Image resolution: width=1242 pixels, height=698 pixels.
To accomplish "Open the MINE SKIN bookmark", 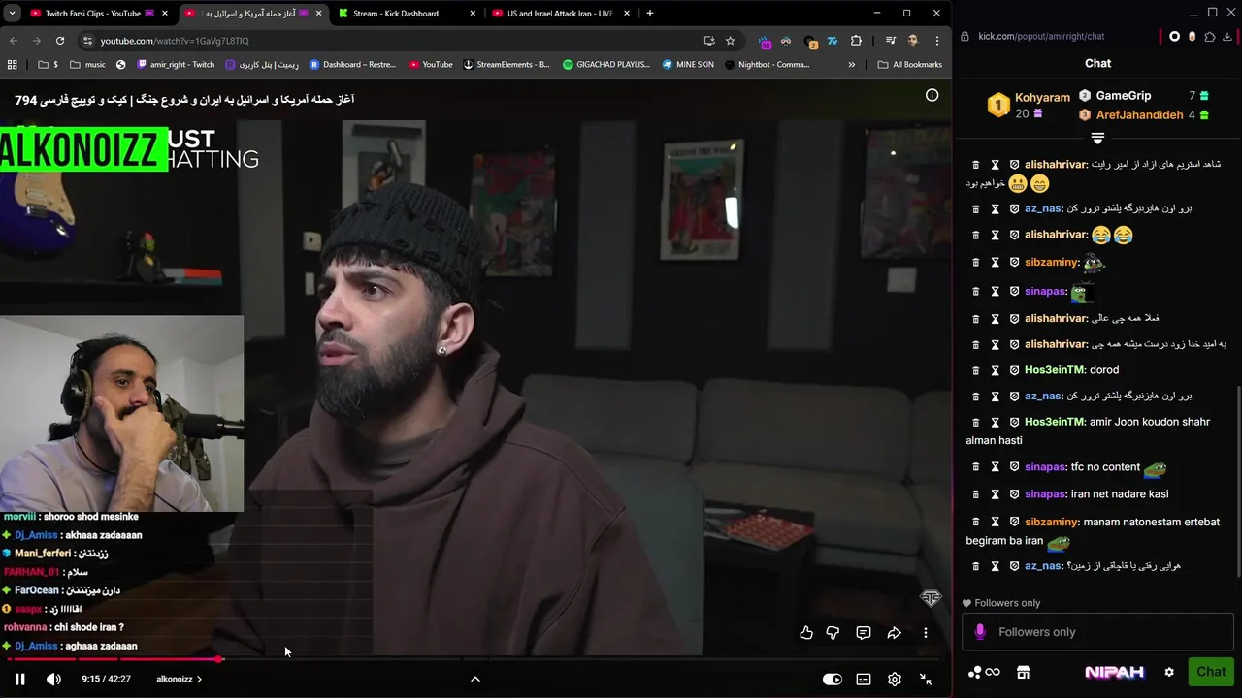I will [688, 65].
